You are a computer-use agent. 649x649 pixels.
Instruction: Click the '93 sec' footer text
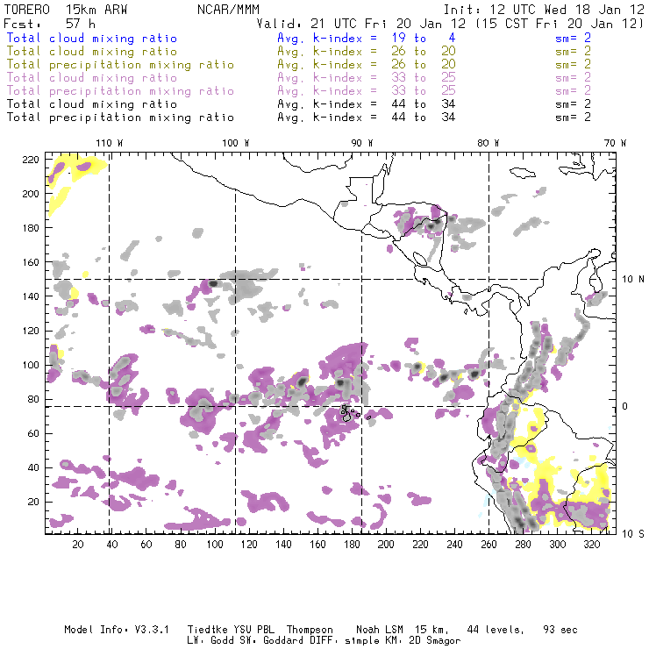point(560,630)
